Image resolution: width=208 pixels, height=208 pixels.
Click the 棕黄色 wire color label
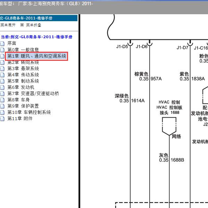[141, 74]
